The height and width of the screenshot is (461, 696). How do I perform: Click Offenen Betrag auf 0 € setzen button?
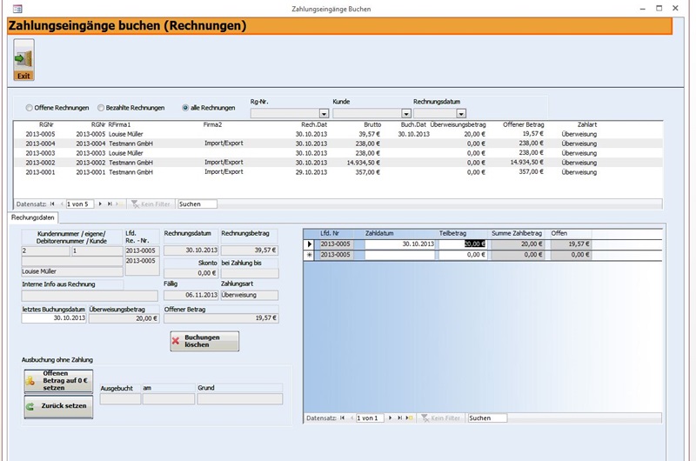[58, 381]
